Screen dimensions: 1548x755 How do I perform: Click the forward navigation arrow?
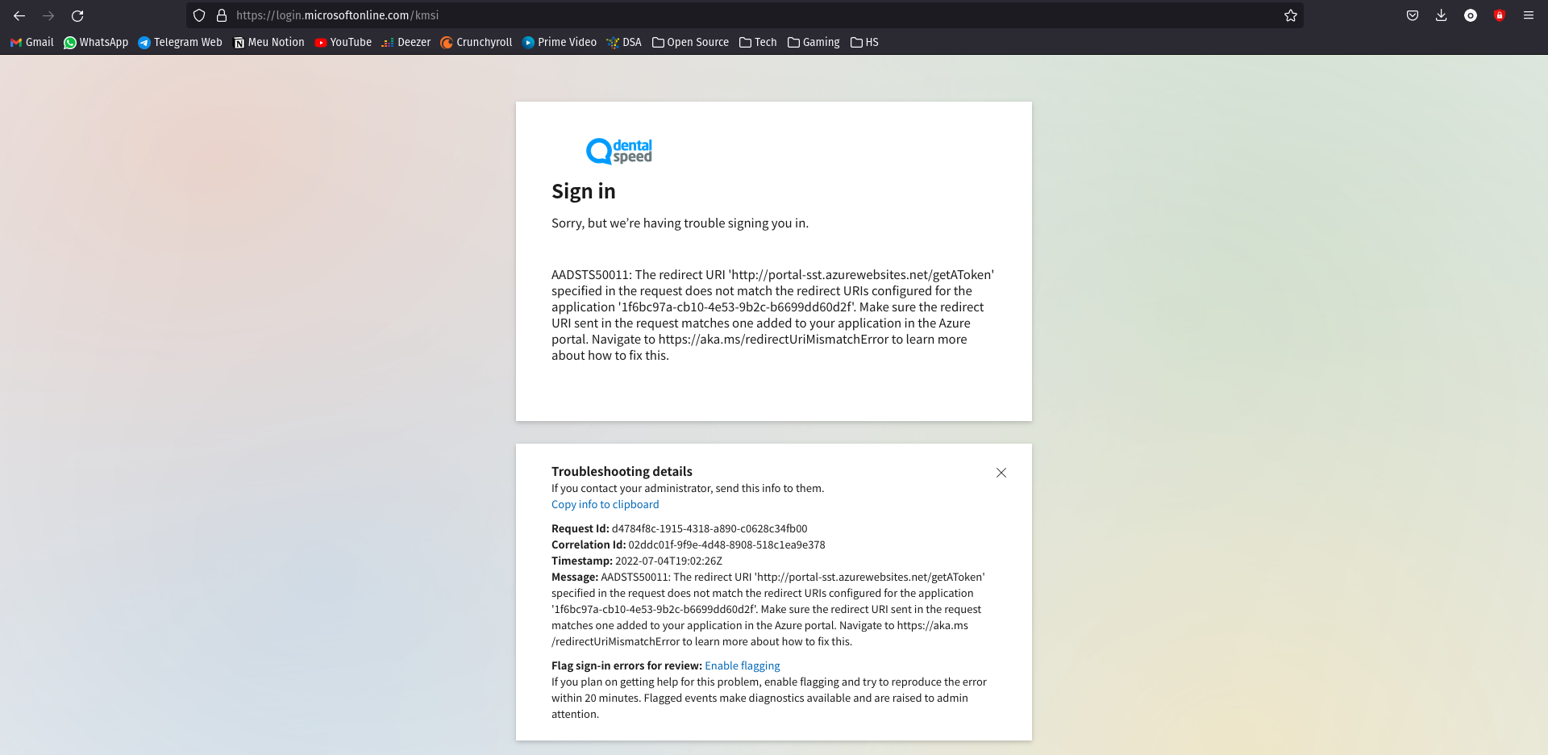(x=48, y=15)
